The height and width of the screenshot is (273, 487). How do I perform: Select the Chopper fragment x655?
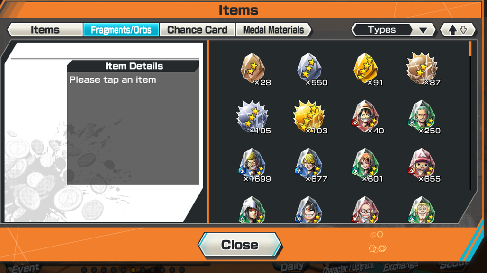tap(423, 165)
